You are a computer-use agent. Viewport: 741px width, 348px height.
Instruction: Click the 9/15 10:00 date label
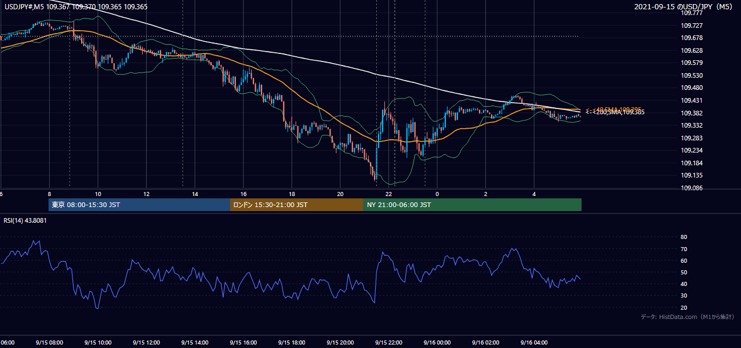click(x=97, y=343)
